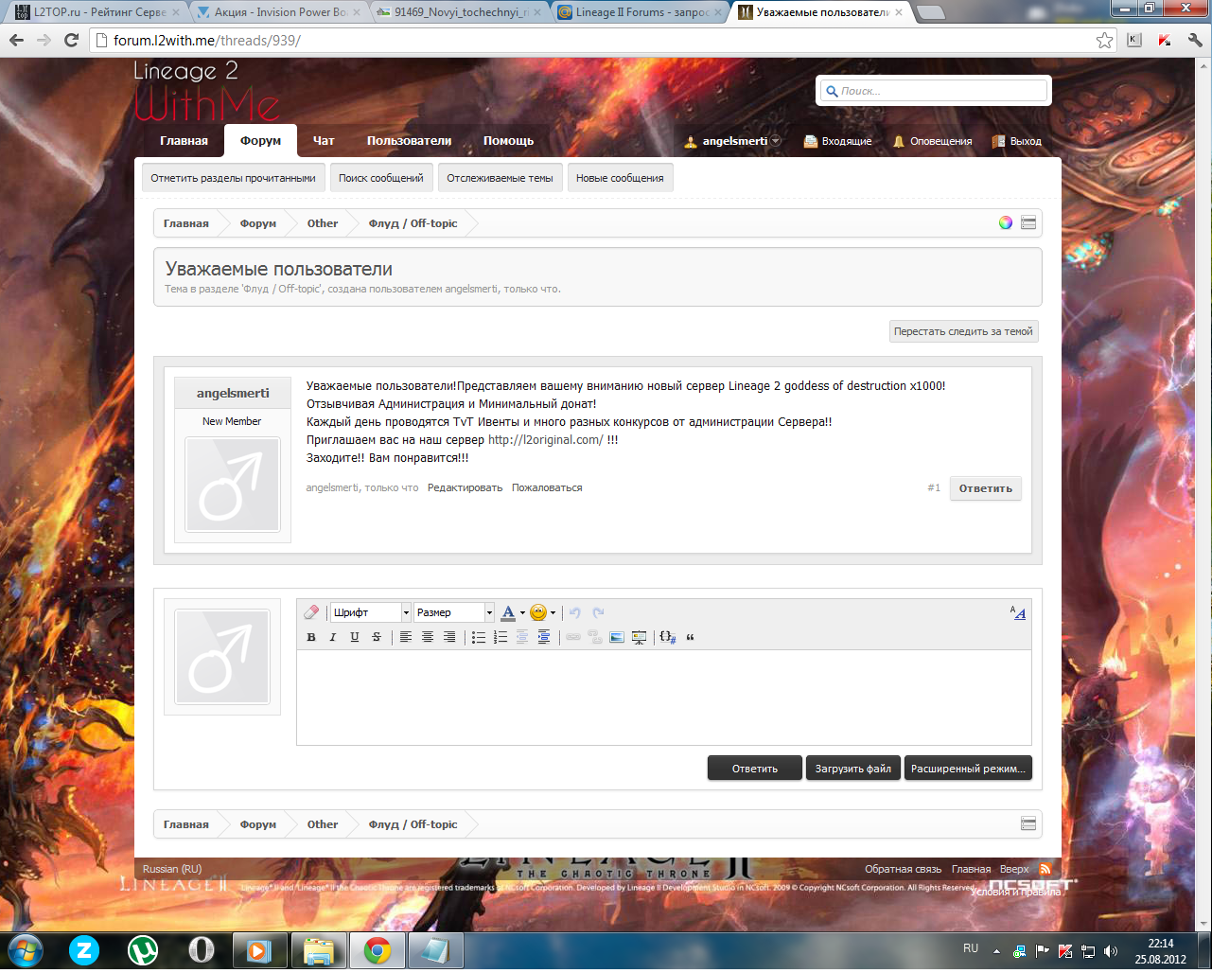1212x973 pixels.
Task: Toggle underline formatting in editor
Action: tap(355, 637)
